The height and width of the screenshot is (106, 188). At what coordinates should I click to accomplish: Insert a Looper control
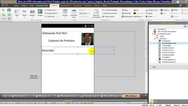[x=65, y=13]
